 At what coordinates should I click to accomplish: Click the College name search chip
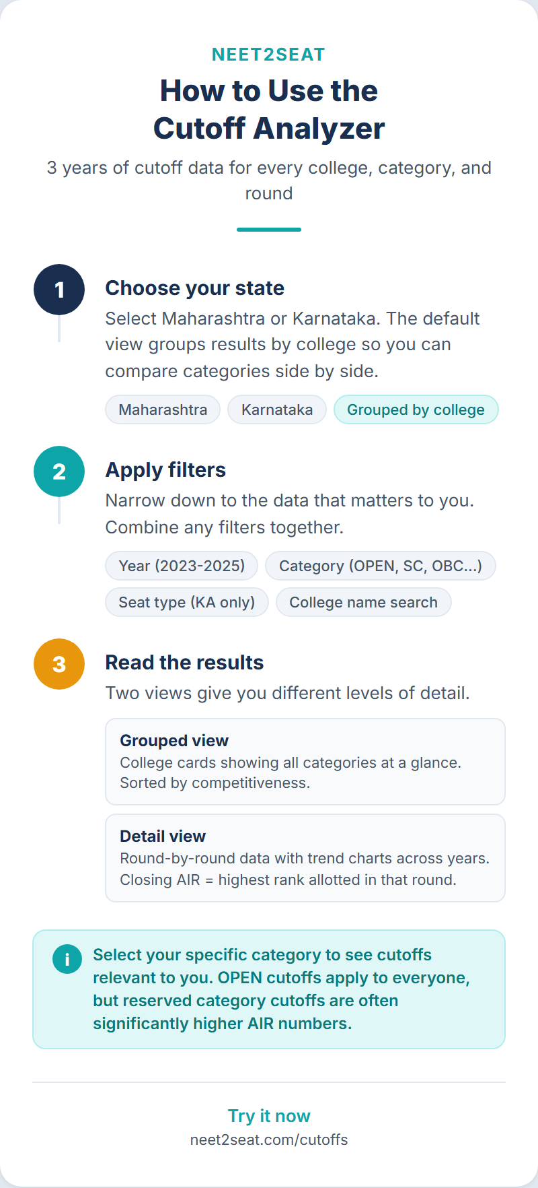point(363,602)
